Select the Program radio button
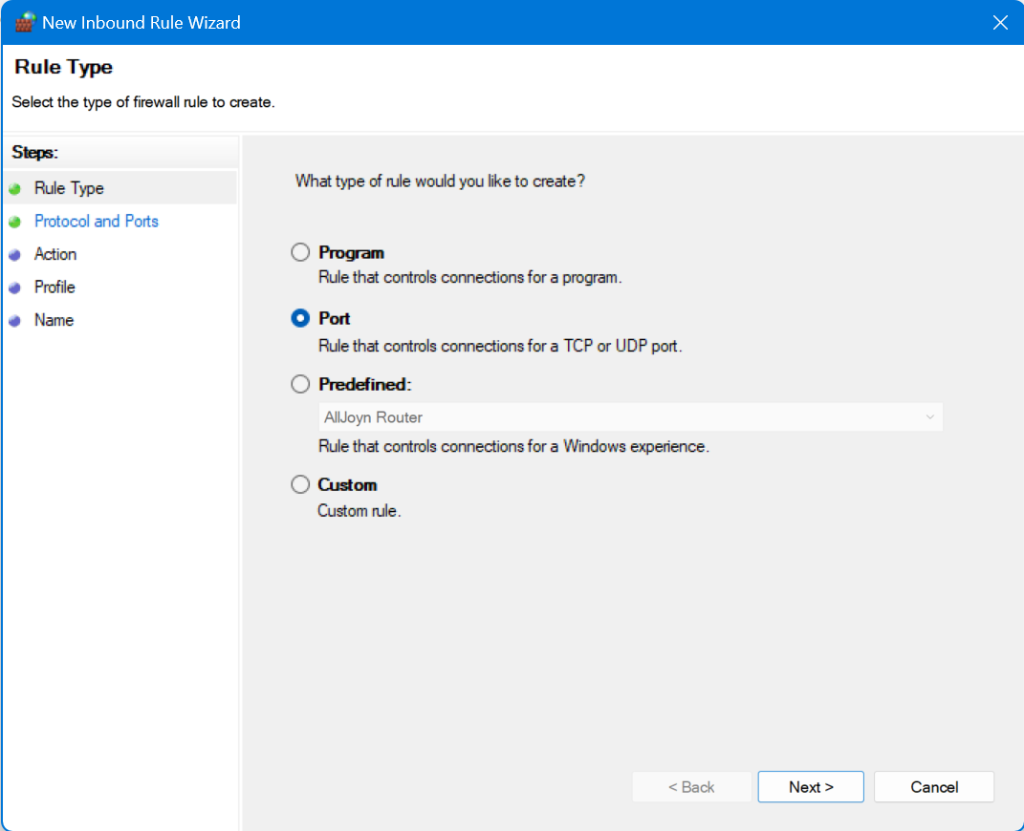The image size is (1024, 831). click(x=301, y=252)
